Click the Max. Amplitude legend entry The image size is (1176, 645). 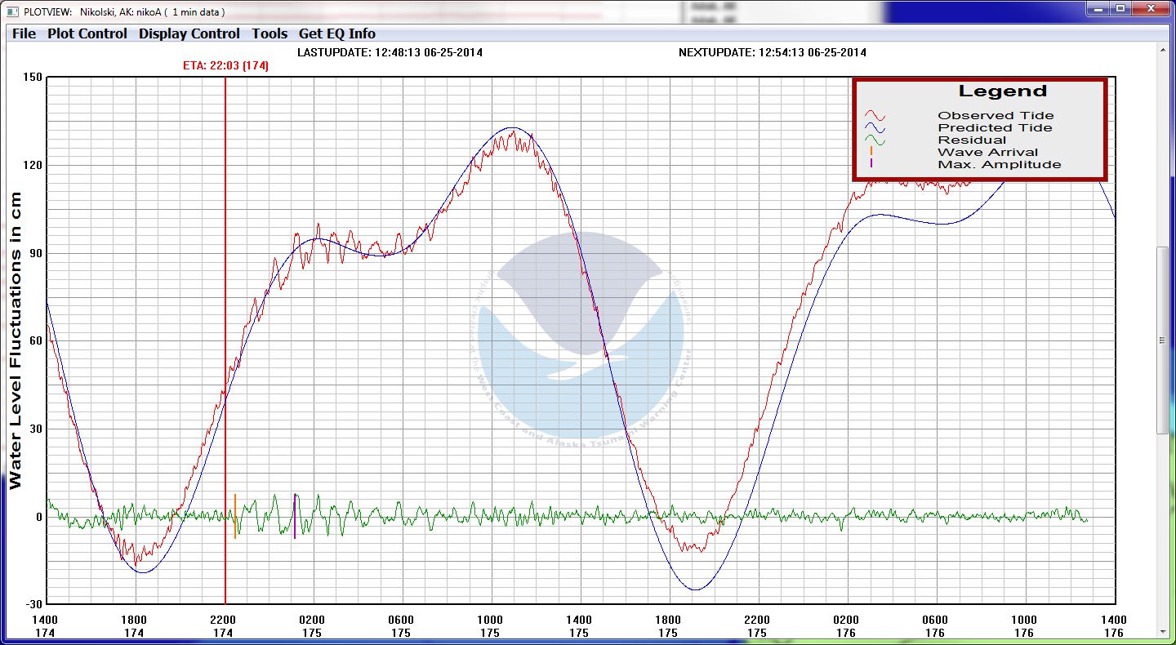point(1000,165)
